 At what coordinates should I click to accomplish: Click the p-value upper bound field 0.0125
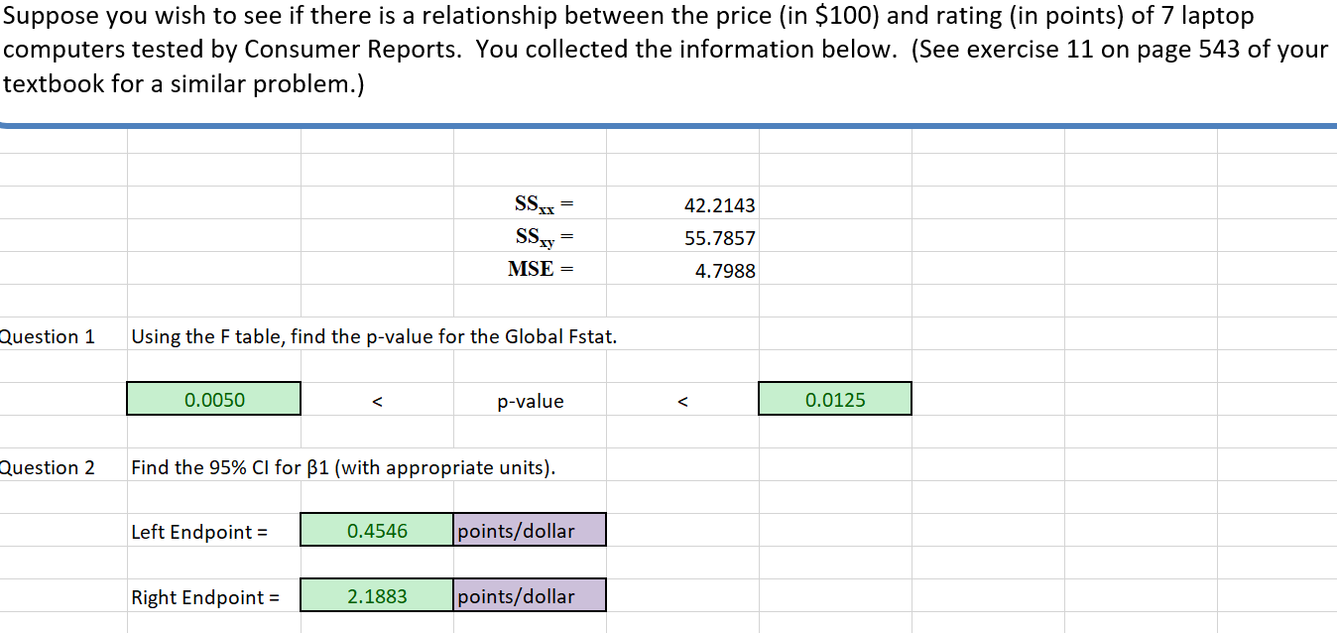tap(835, 399)
